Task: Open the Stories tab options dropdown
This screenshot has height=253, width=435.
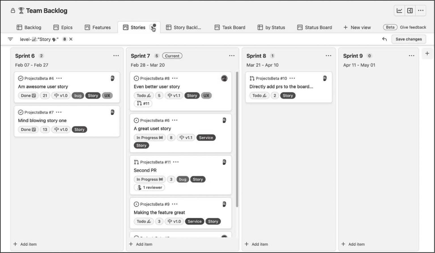Action: click(x=153, y=27)
